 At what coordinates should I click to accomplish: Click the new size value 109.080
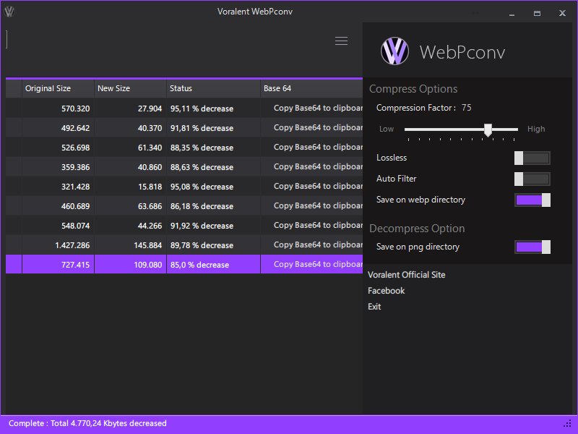(148, 265)
